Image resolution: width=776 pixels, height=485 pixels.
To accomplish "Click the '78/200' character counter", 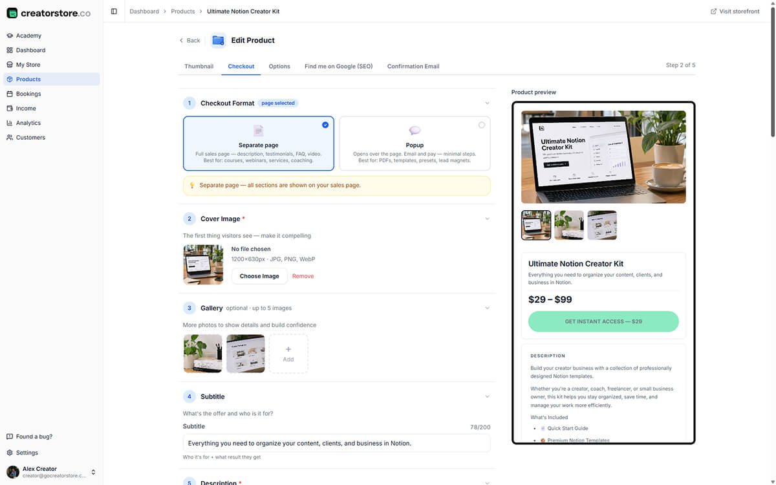I will 480,427.
